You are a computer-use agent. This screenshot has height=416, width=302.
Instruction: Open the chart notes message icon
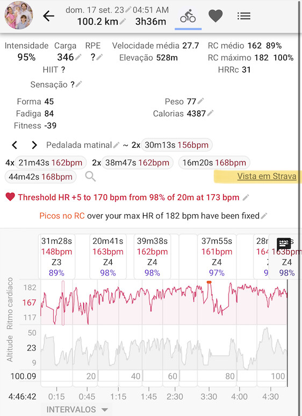[x=284, y=244]
